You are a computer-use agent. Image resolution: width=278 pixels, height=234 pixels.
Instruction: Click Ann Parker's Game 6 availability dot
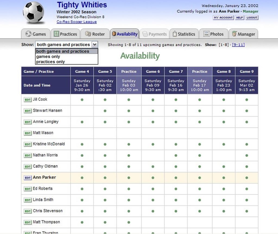(153, 178)
